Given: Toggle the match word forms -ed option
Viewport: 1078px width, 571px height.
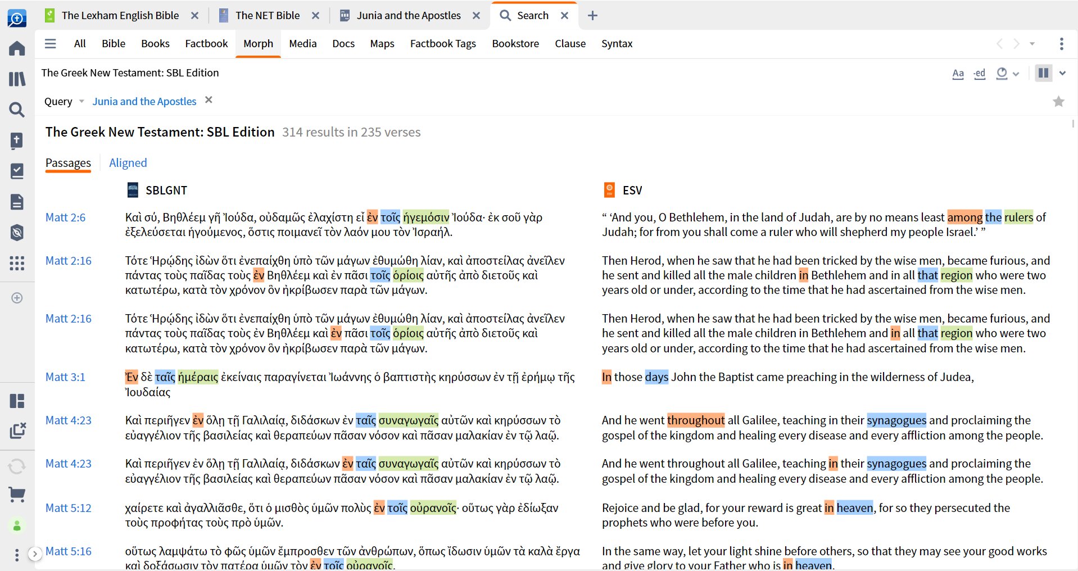Looking at the screenshot, I should tap(980, 74).
